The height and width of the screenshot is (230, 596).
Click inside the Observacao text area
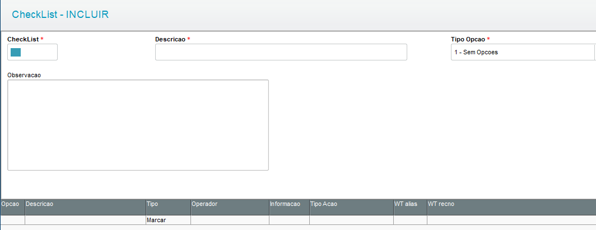coord(138,125)
